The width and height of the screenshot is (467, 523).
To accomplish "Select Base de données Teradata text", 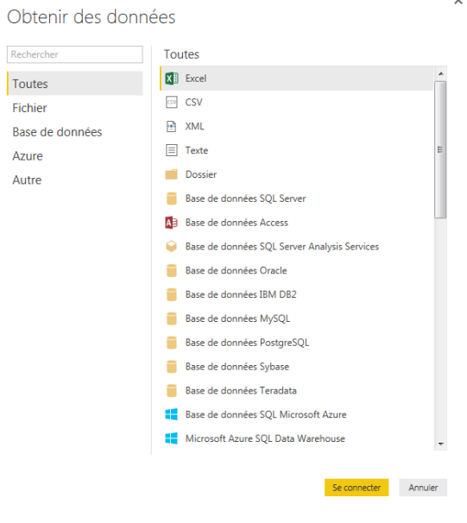I will (241, 391).
